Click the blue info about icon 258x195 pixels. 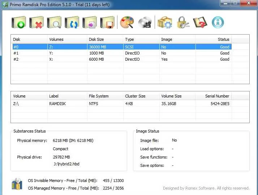pyautogui.click(x=218, y=22)
